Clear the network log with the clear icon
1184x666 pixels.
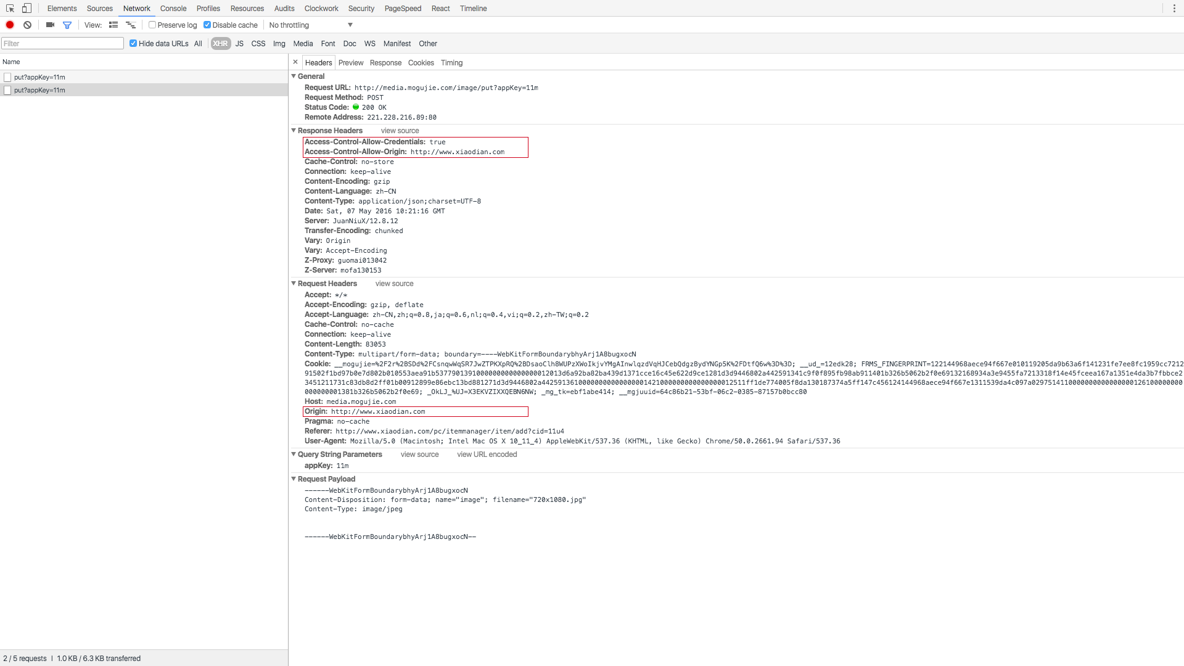[27, 25]
